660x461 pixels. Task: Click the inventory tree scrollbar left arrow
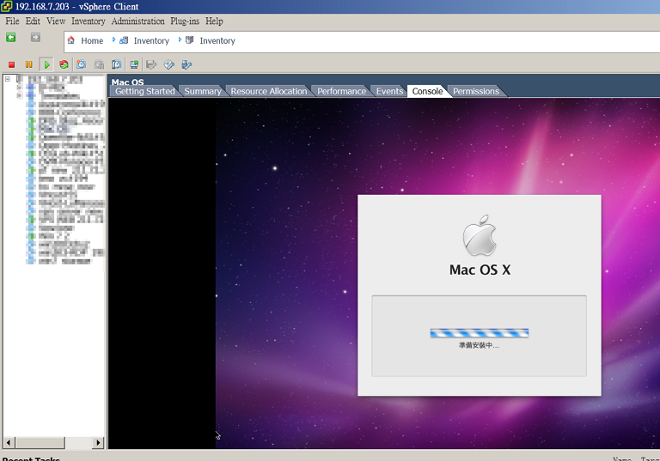(x=9, y=442)
